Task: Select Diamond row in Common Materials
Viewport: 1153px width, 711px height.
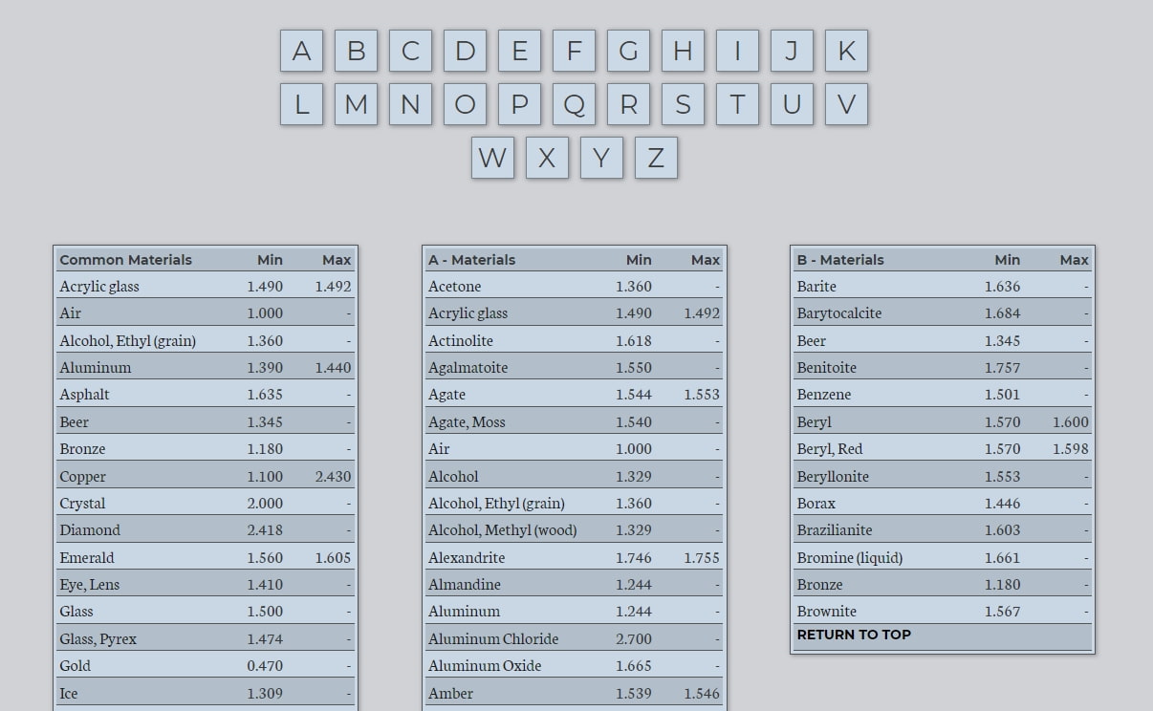Action: pyautogui.click(x=206, y=530)
